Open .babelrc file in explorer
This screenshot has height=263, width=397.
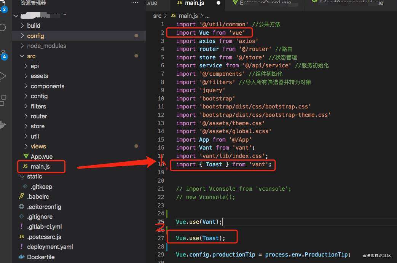coord(38,196)
